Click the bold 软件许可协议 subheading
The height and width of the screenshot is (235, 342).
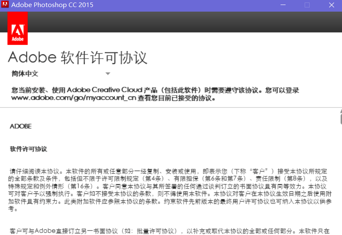tap(28, 149)
